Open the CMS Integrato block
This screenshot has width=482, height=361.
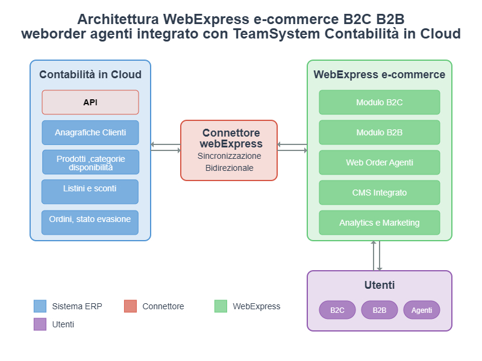pyautogui.click(x=380, y=193)
